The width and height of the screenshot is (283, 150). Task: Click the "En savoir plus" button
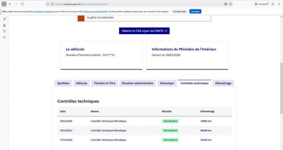point(179,11)
